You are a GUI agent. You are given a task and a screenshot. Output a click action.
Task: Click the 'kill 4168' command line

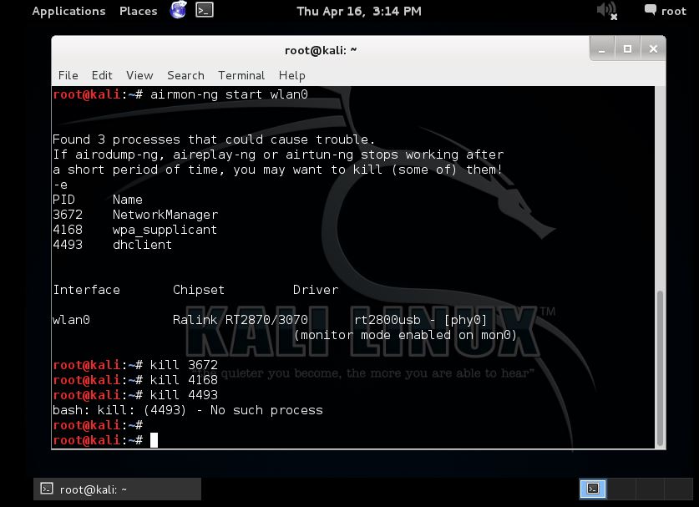[x=135, y=380]
